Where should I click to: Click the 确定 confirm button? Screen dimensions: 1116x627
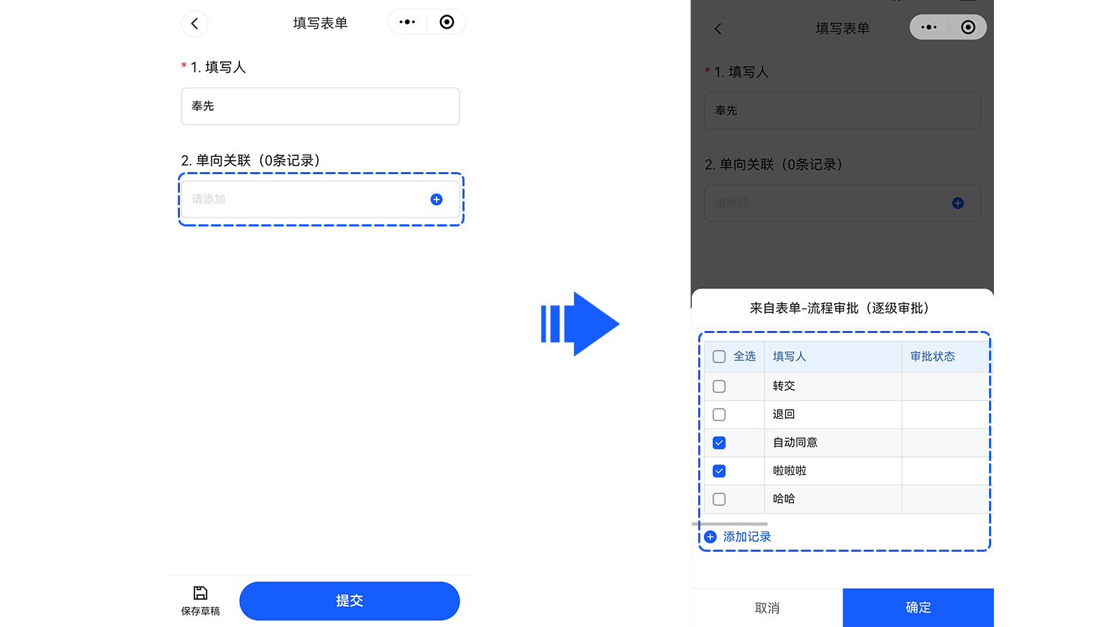coord(918,607)
